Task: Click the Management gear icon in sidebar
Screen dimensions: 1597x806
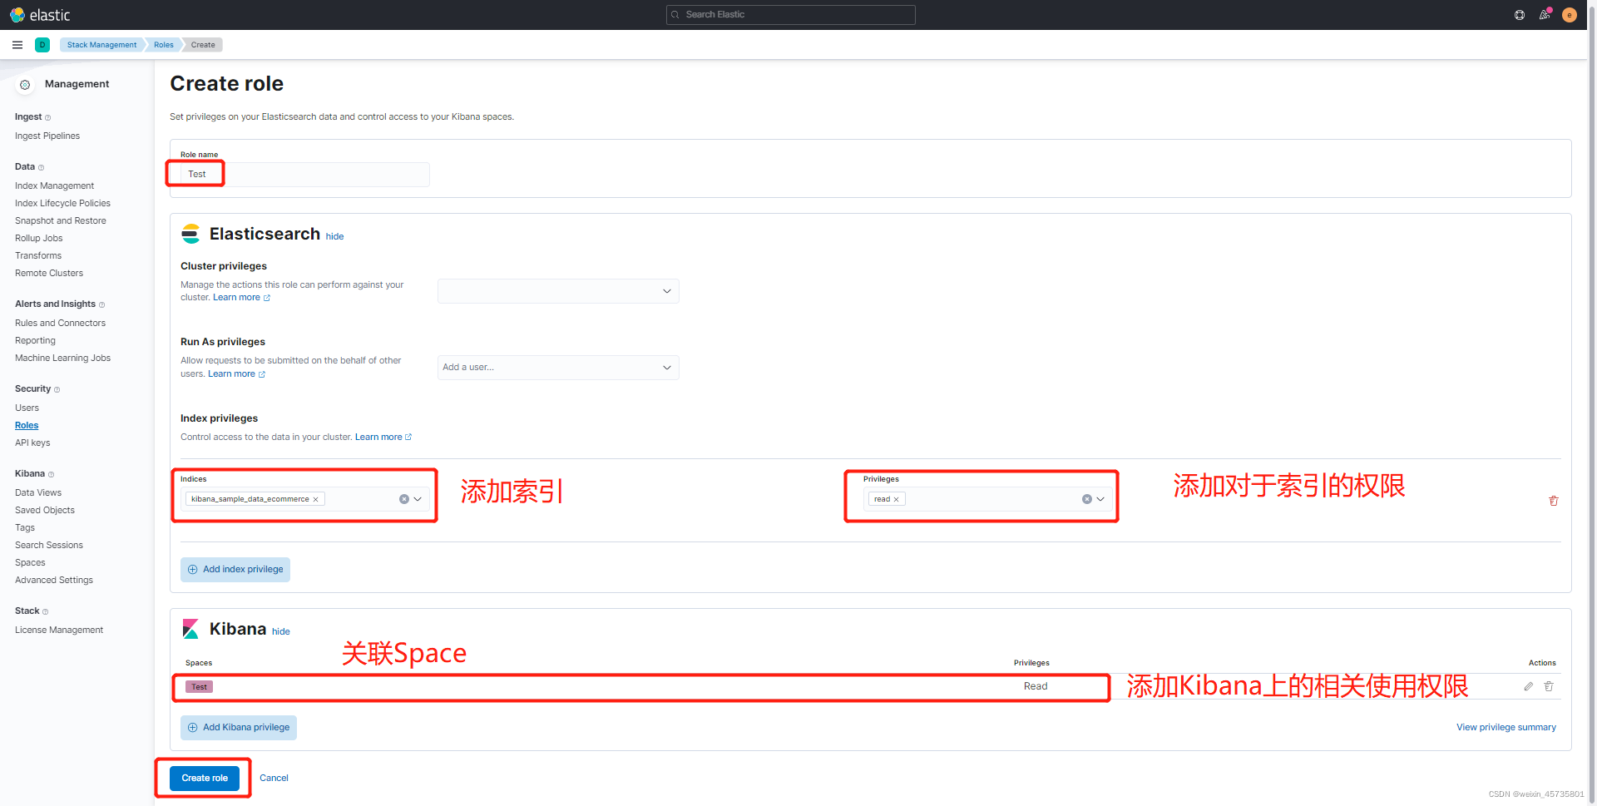Action: pyautogui.click(x=25, y=84)
